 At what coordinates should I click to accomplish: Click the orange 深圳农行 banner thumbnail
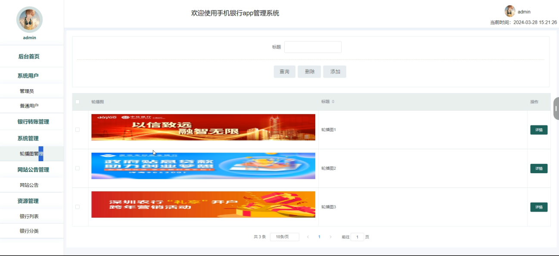[203, 204]
